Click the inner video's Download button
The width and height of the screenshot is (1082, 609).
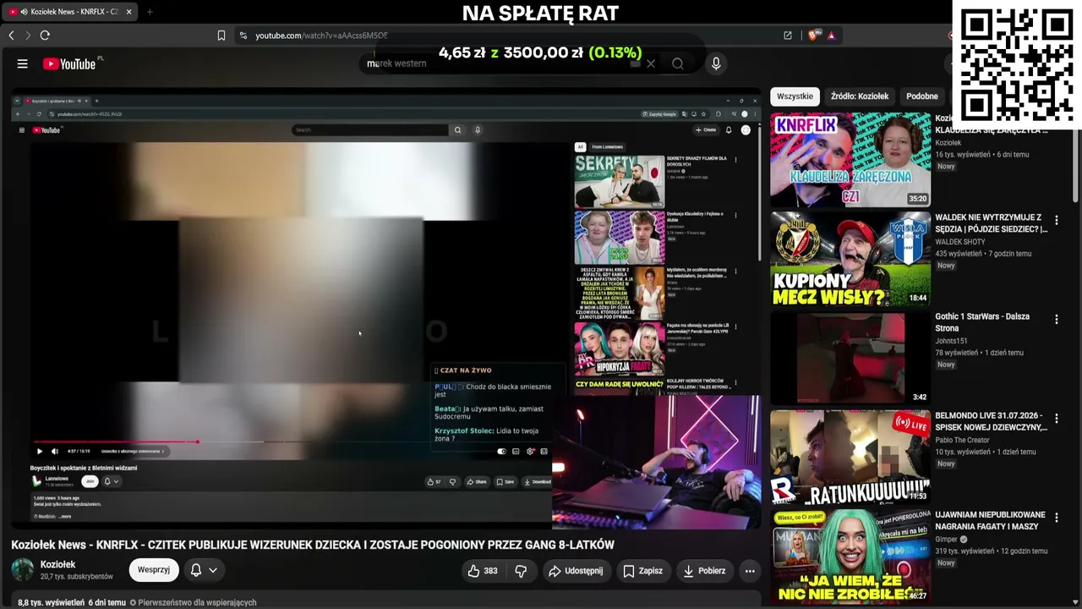click(538, 482)
